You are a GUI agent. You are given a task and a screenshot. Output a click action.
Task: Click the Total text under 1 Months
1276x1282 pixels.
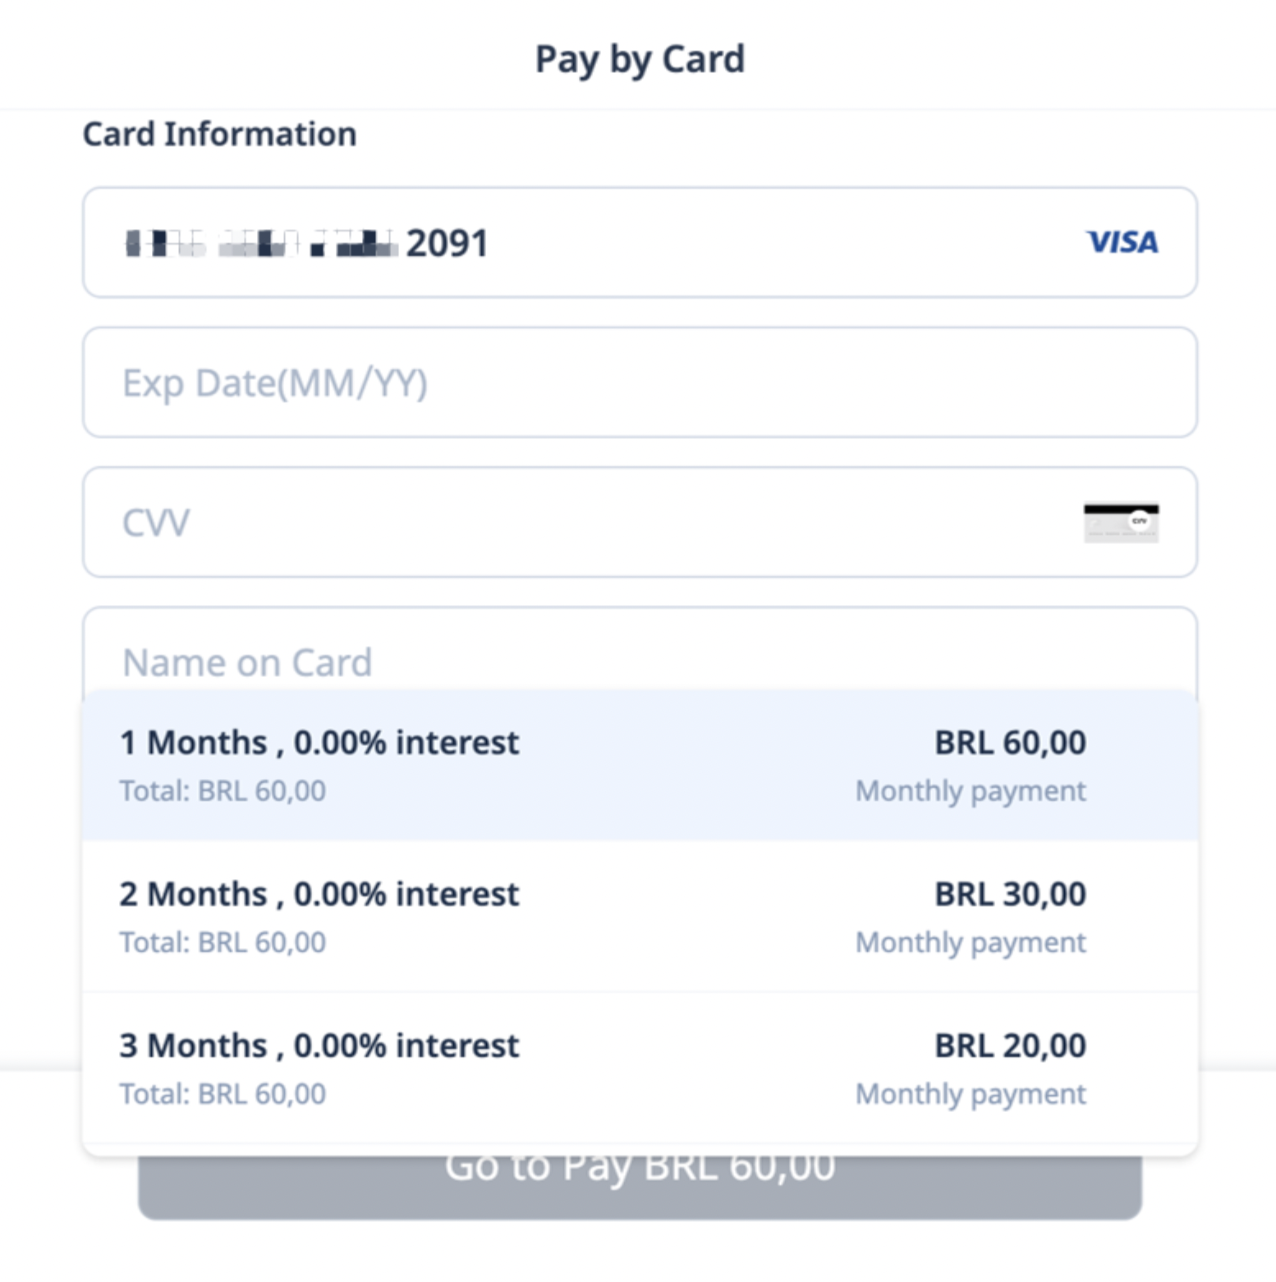(223, 790)
